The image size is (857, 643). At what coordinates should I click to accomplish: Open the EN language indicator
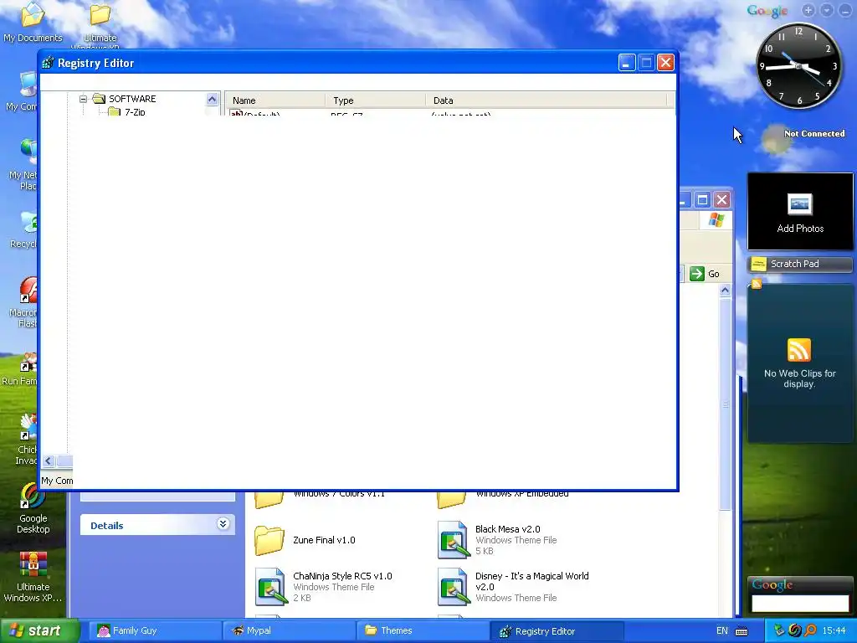[x=722, y=631]
